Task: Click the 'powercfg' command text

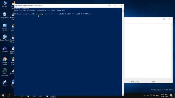Action: click(39, 14)
